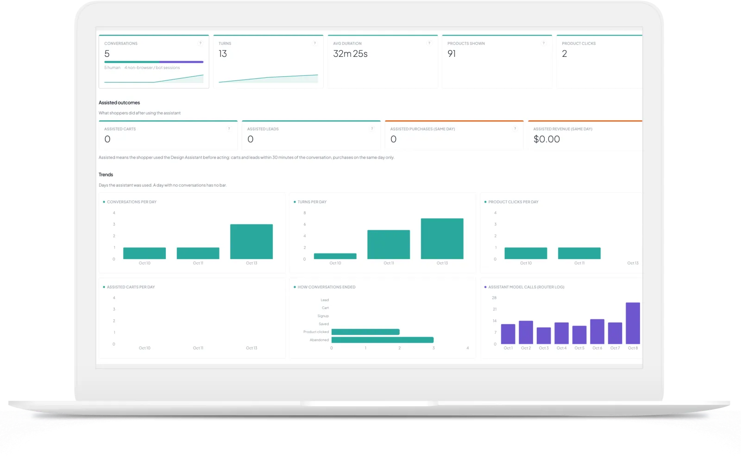Click the Oct 10 bar in Conversations Per Day

click(x=144, y=253)
